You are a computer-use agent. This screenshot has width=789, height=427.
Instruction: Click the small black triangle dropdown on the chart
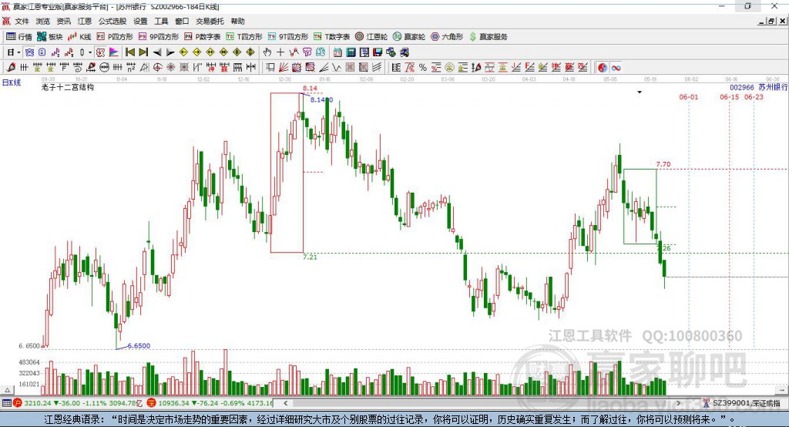(640, 92)
